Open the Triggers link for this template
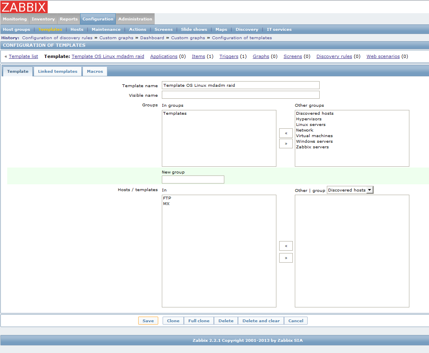This screenshot has height=353, width=429. coord(229,56)
